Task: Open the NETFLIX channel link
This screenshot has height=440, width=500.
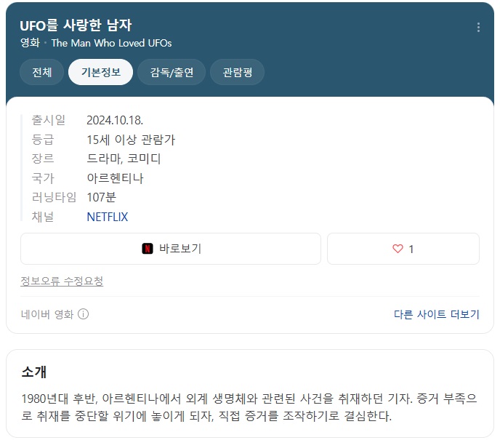Action: click(x=107, y=217)
